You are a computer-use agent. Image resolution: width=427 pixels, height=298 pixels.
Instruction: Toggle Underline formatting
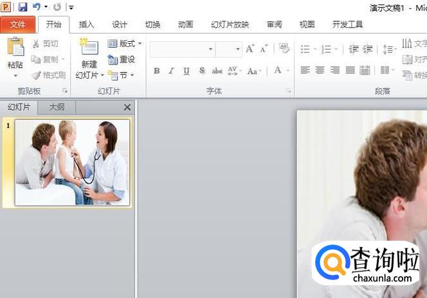pos(186,71)
